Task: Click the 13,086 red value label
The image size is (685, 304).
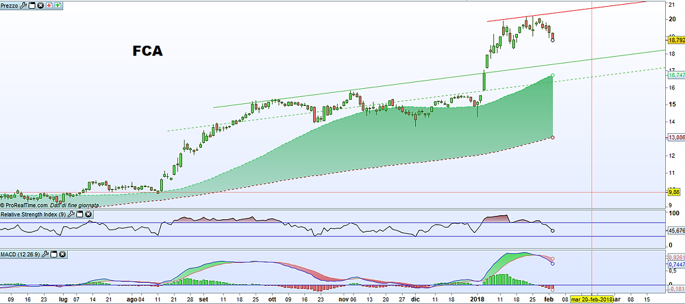Action: coord(677,137)
